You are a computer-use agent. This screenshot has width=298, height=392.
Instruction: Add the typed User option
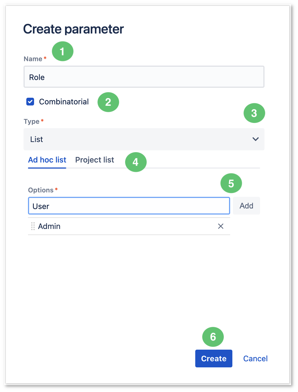pos(246,206)
